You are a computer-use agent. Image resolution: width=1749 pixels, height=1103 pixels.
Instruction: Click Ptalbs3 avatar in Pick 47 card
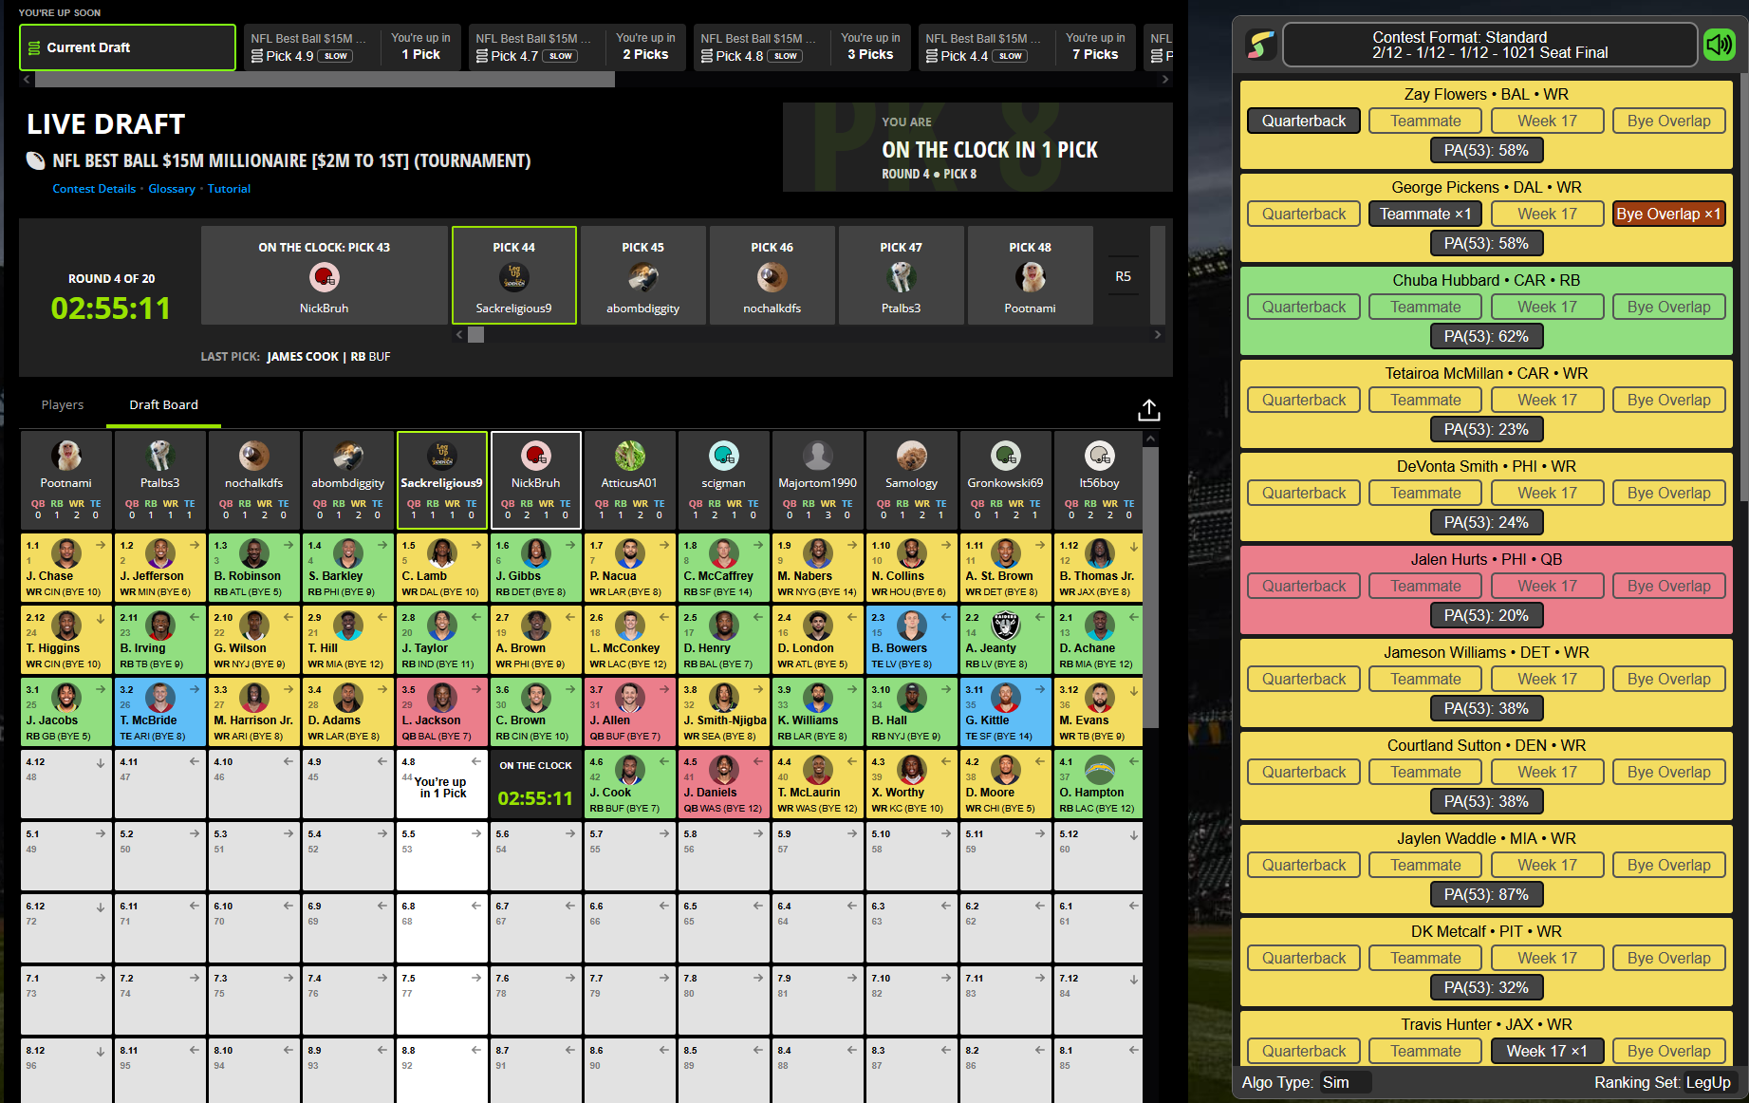coord(901,277)
